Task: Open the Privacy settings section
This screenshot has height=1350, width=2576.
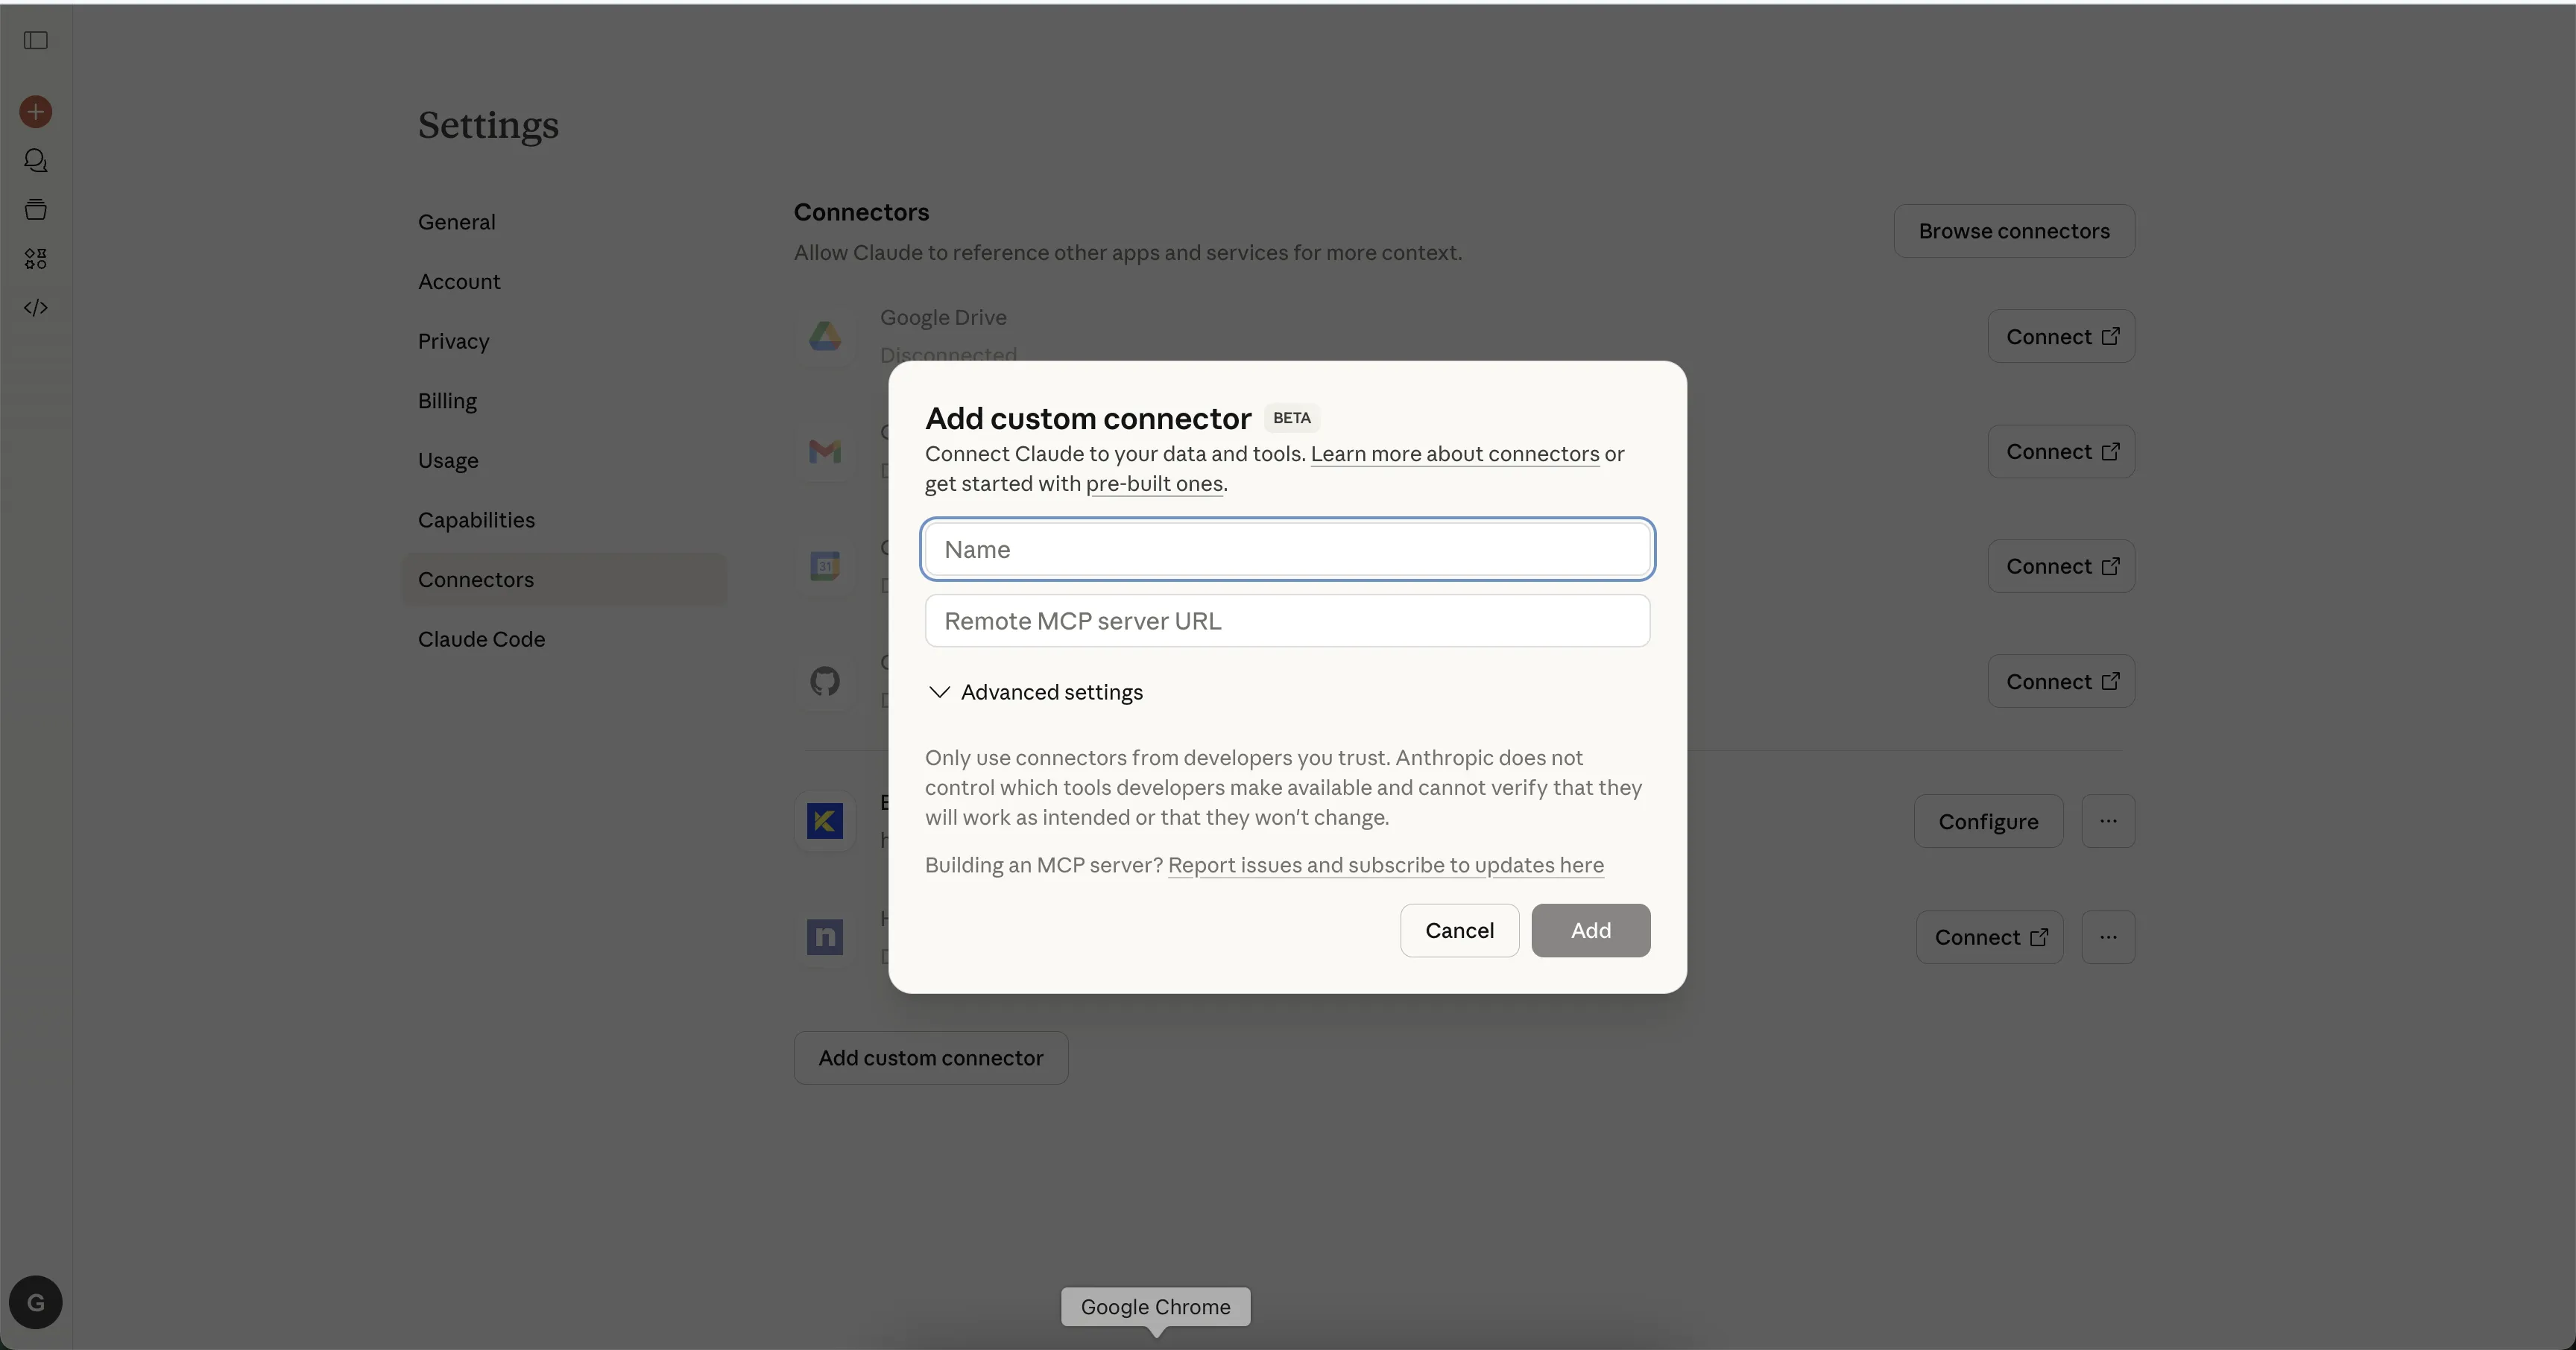Action: coord(453,340)
